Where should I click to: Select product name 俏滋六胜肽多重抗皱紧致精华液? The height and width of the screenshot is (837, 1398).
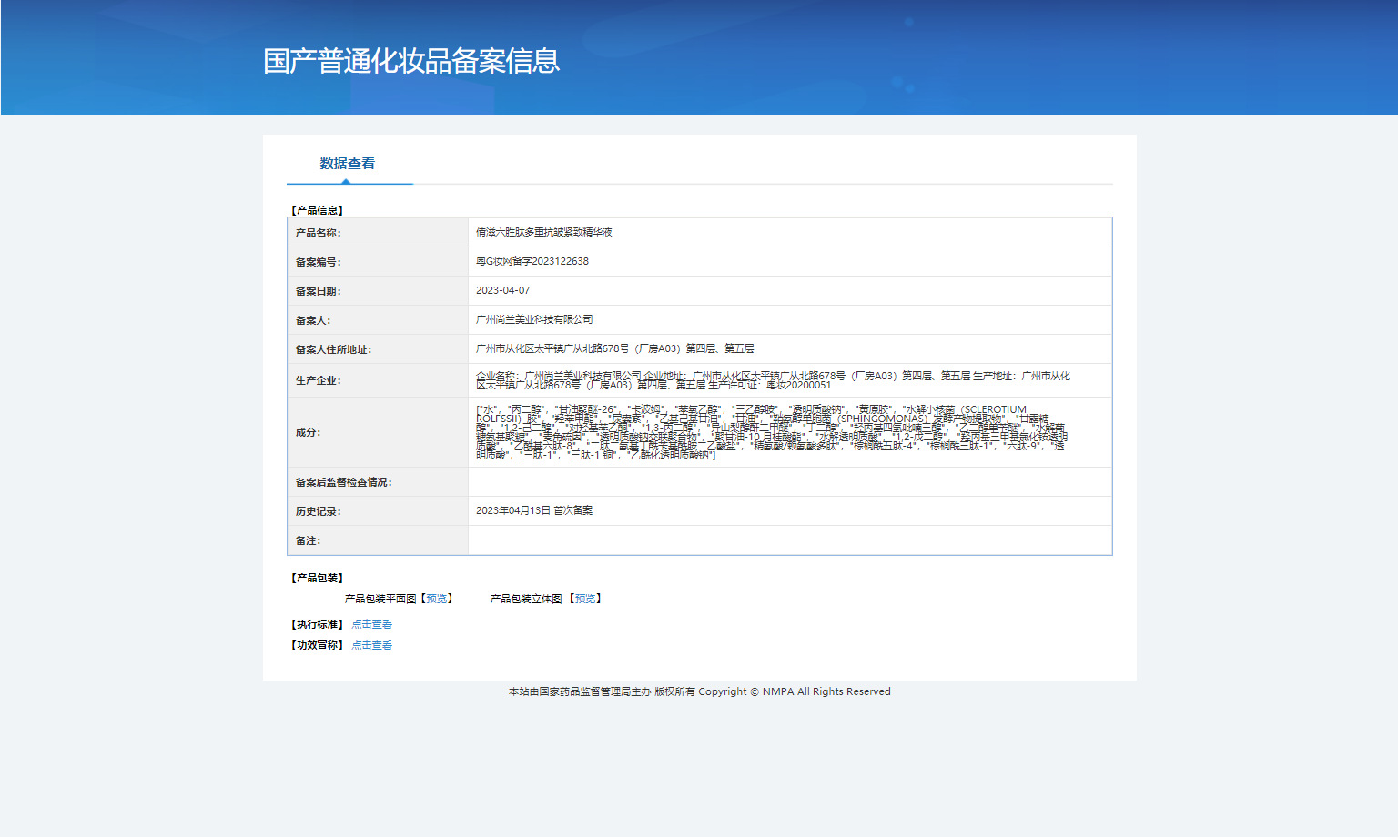pos(544,232)
